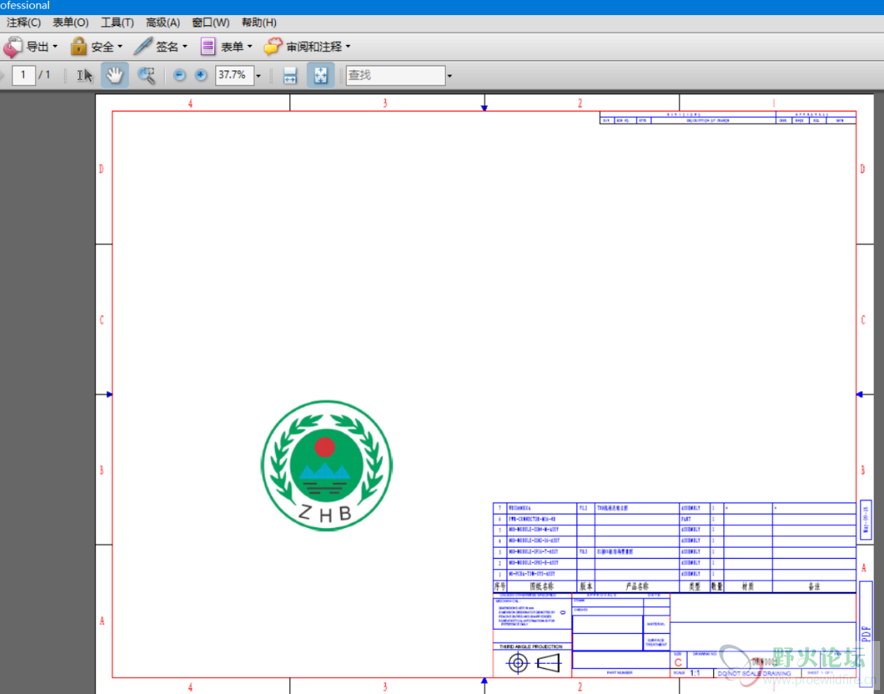The image size is (884, 694).
Task: Open the 审阅和注释 review dropdown
Action: 308,46
